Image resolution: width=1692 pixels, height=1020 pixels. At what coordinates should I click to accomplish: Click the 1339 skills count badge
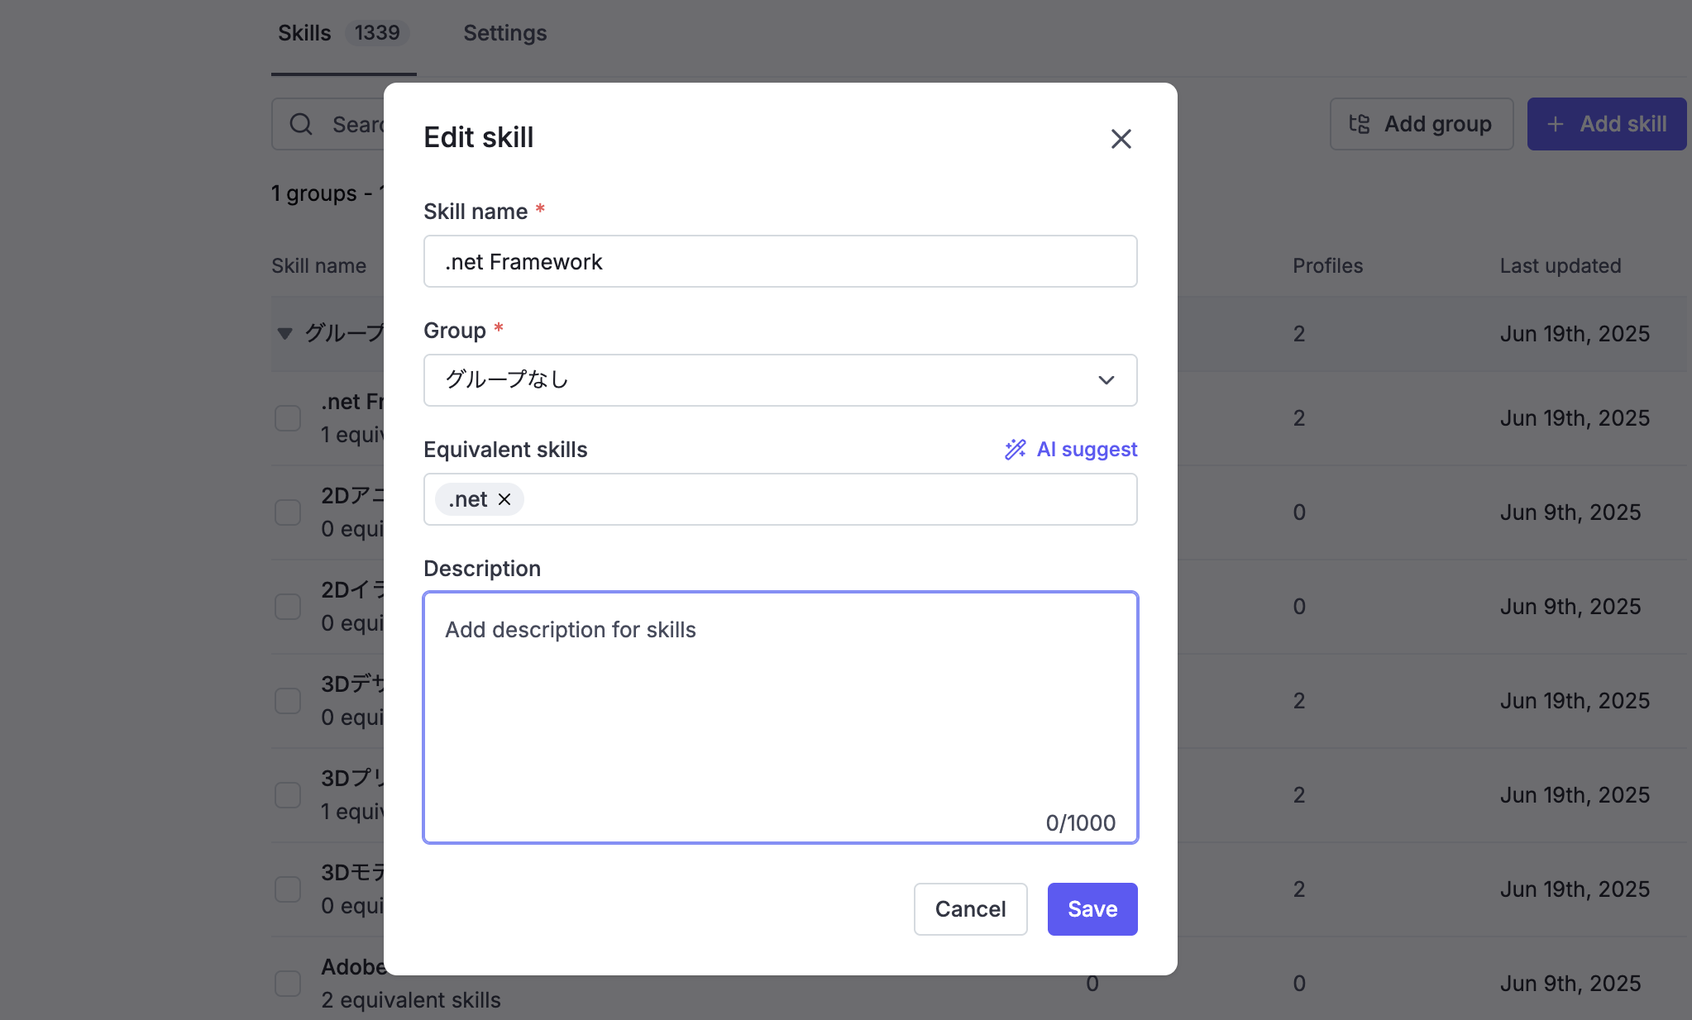coord(377,33)
